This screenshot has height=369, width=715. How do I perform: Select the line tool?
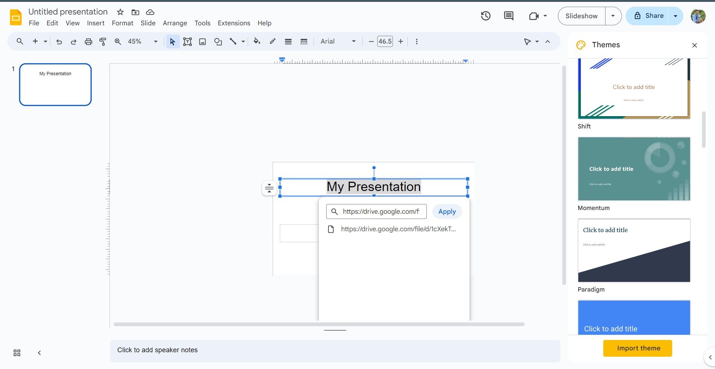tap(233, 42)
